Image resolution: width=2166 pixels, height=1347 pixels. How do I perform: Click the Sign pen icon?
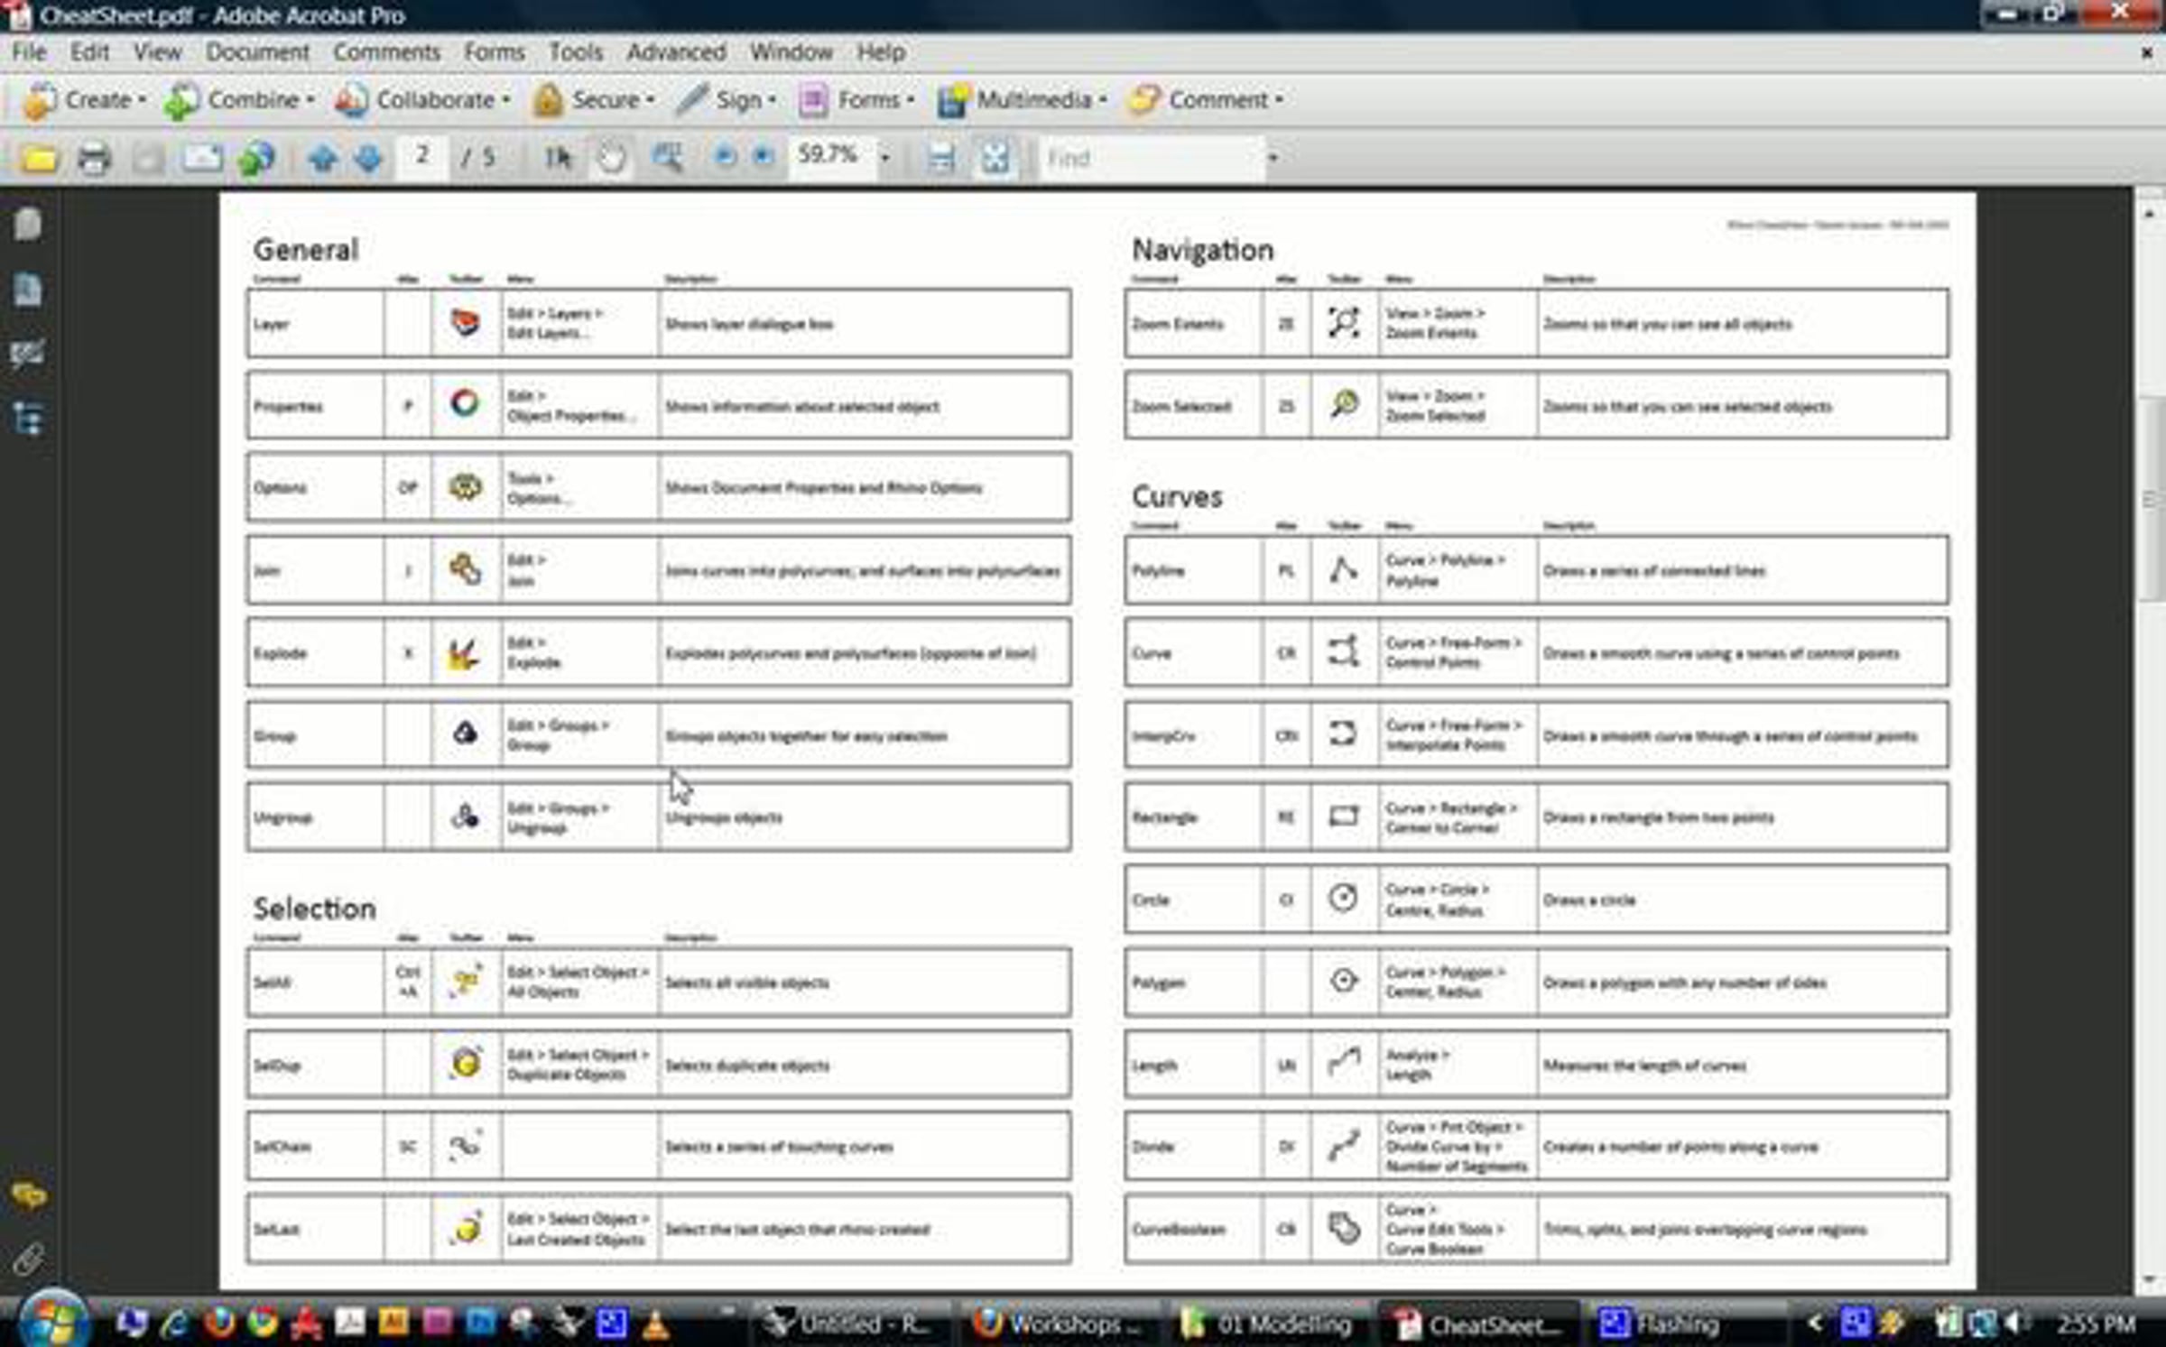(691, 100)
